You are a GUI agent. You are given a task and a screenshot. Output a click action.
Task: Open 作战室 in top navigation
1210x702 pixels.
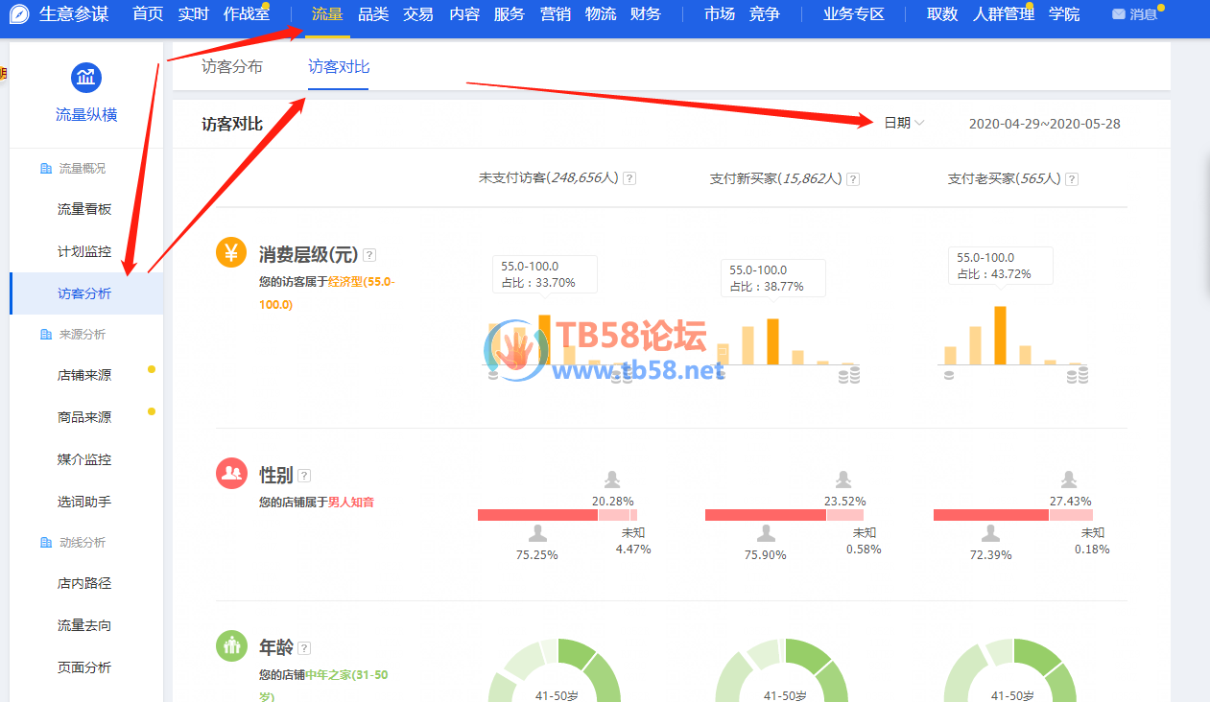click(247, 14)
